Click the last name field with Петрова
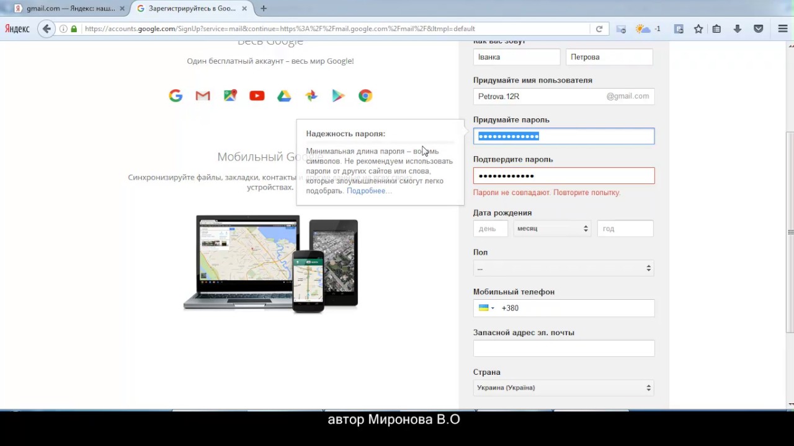 pos(609,57)
